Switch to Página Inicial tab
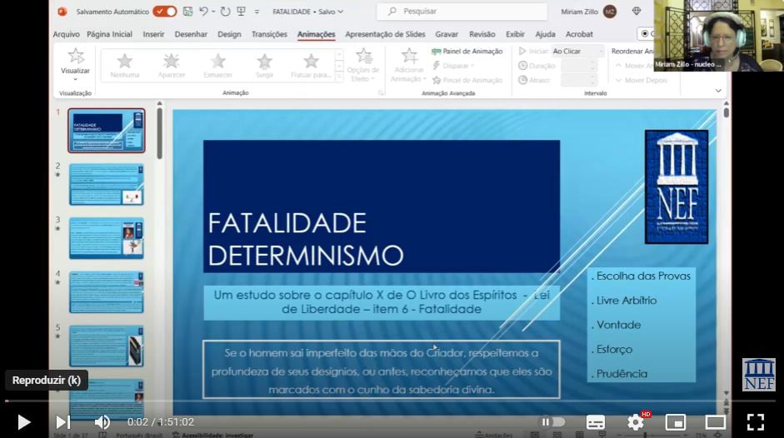This screenshot has height=438, width=784. (109, 34)
